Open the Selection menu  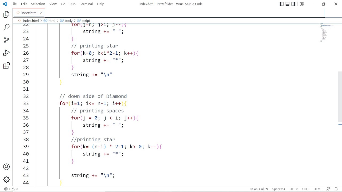[x=38, y=4]
